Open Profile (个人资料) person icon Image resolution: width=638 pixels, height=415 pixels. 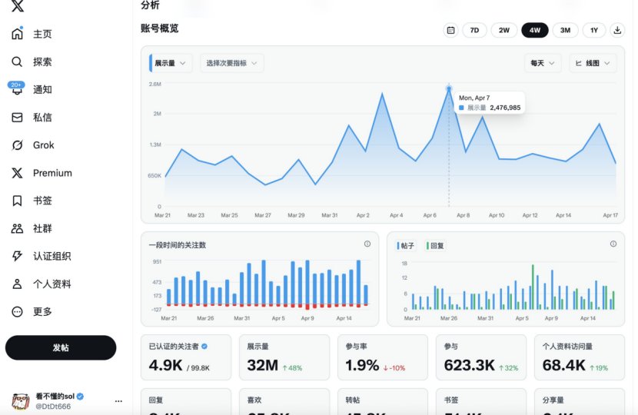(x=17, y=284)
